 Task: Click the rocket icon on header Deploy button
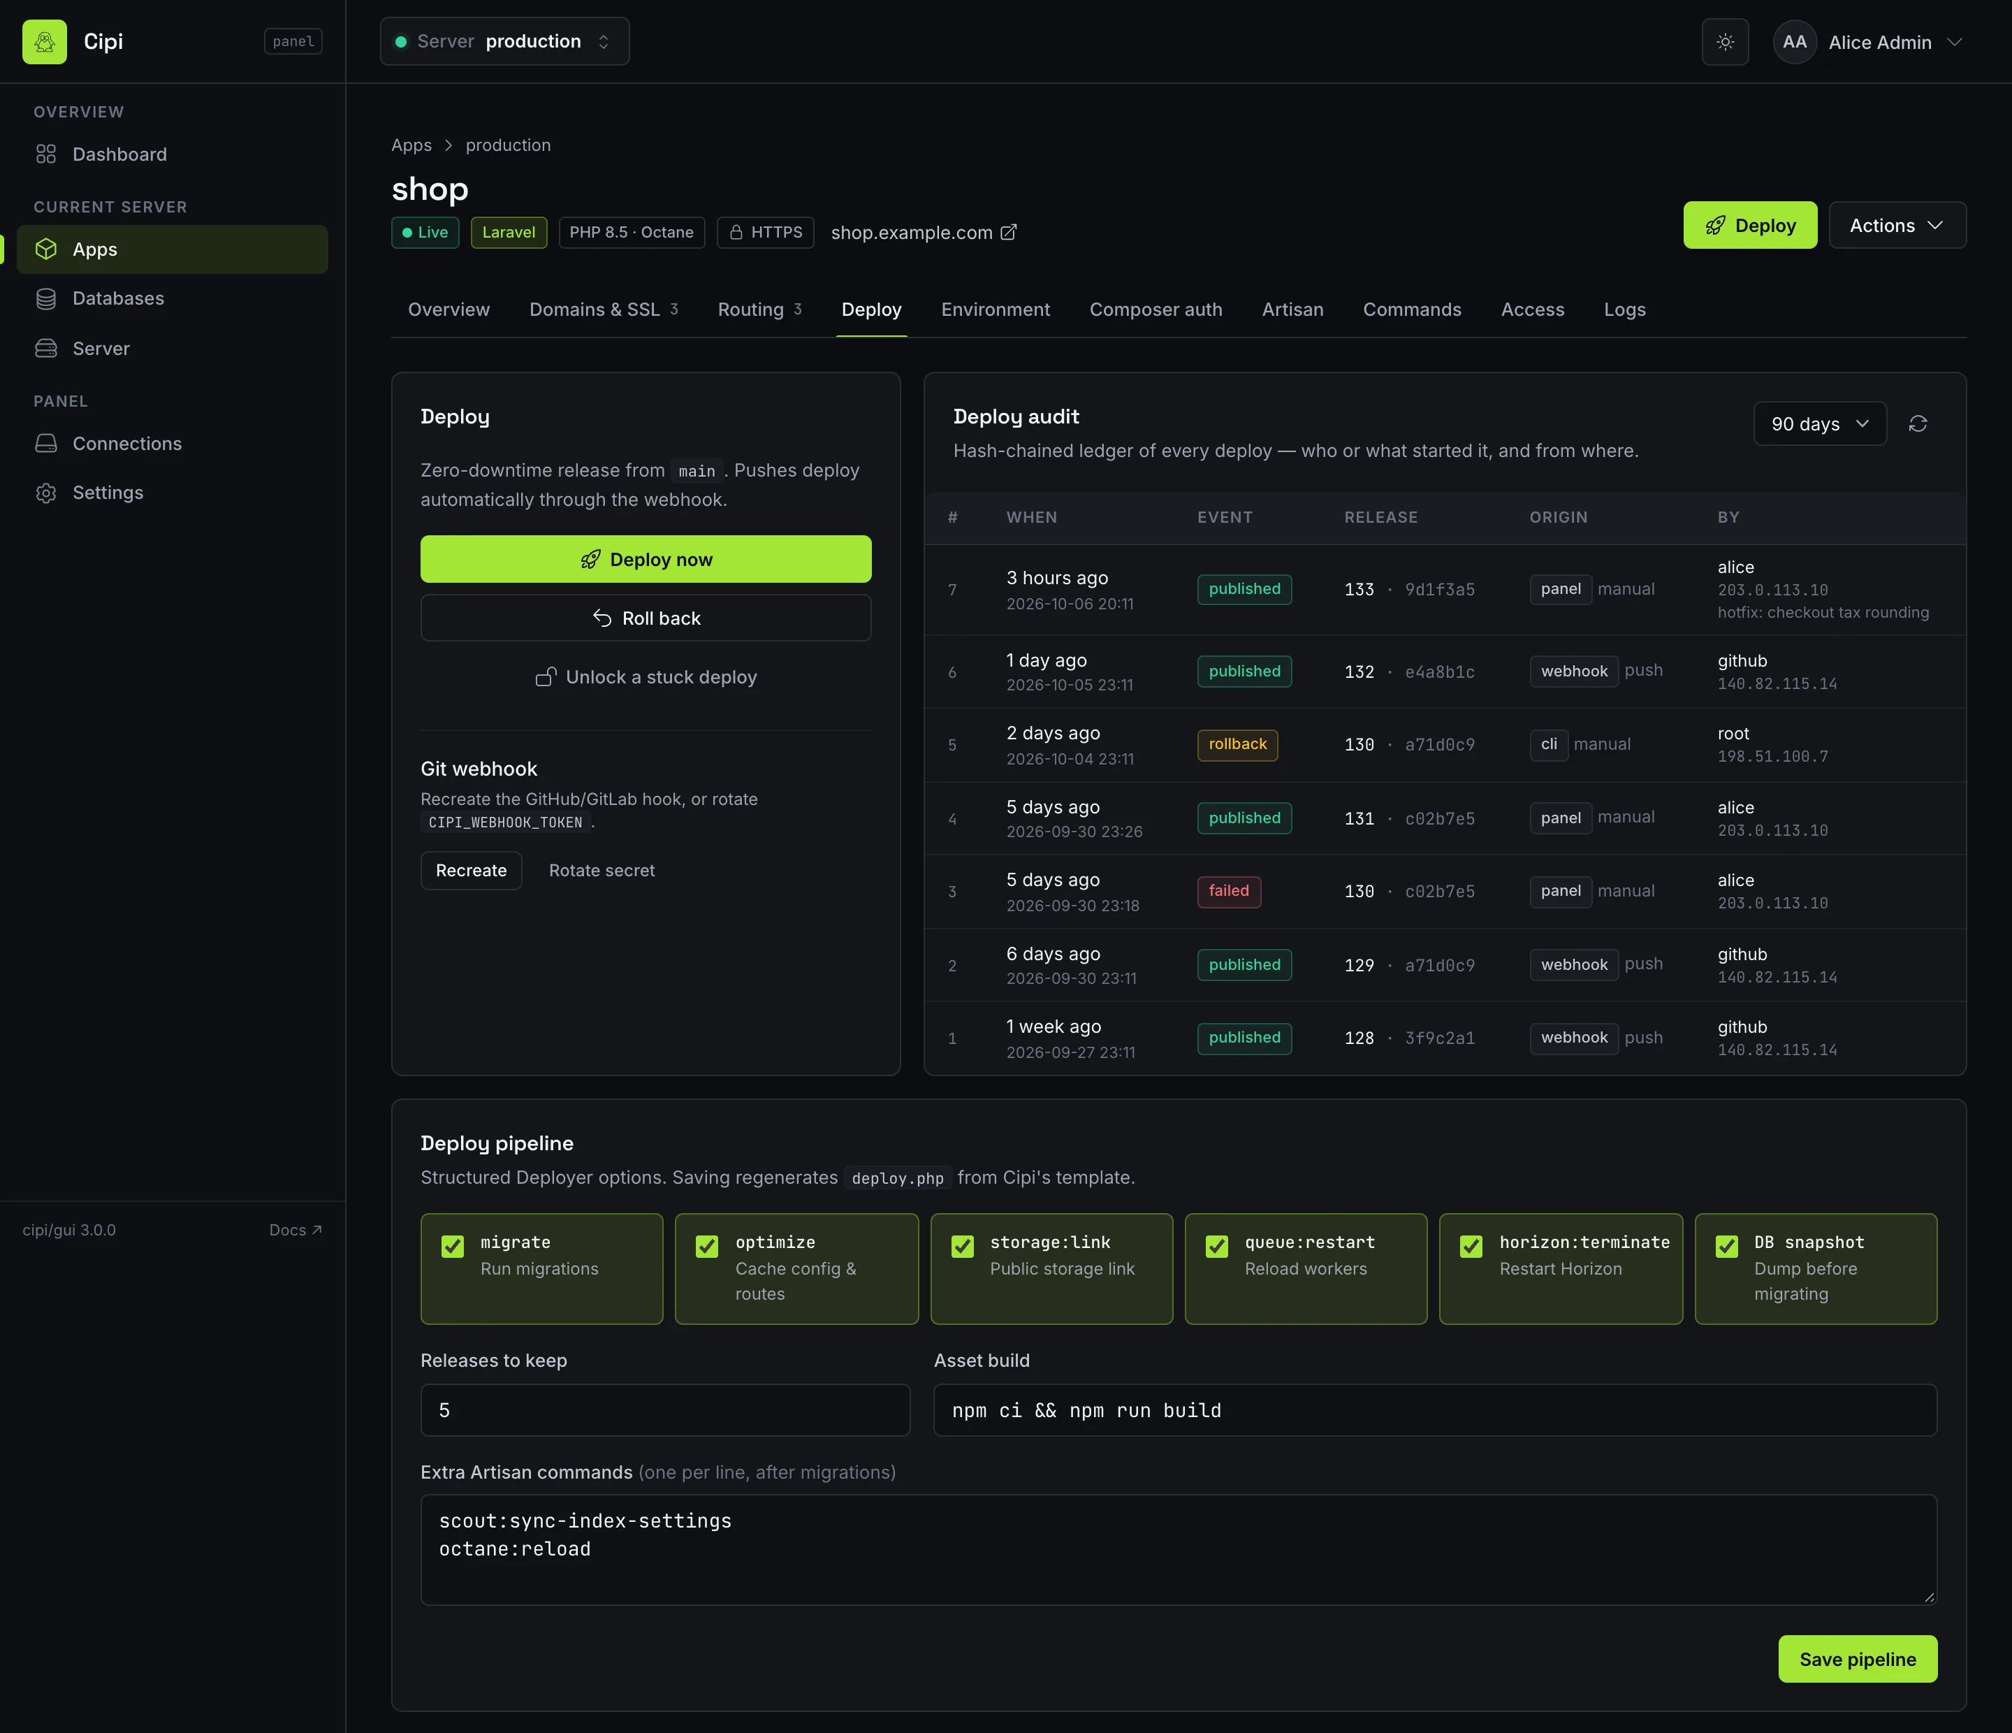1715,226
